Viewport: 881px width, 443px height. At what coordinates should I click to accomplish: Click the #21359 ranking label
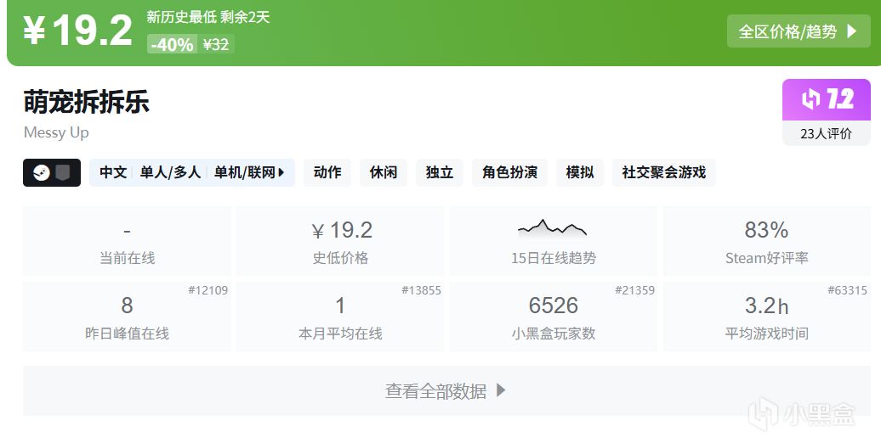click(x=635, y=290)
